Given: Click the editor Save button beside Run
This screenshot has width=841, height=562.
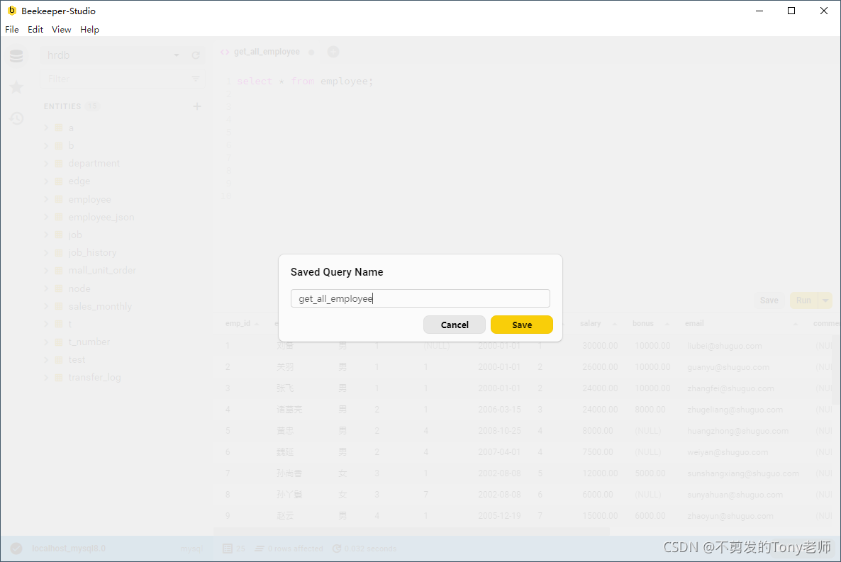Looking at the screenshot, I should coord(769,300).
